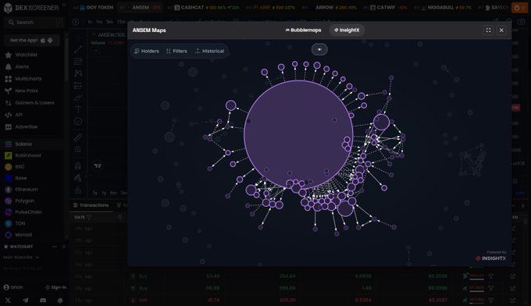Switch to the Bubblemaps tab
Viewport: 531px width, 306px height.
tap(303, 30)
